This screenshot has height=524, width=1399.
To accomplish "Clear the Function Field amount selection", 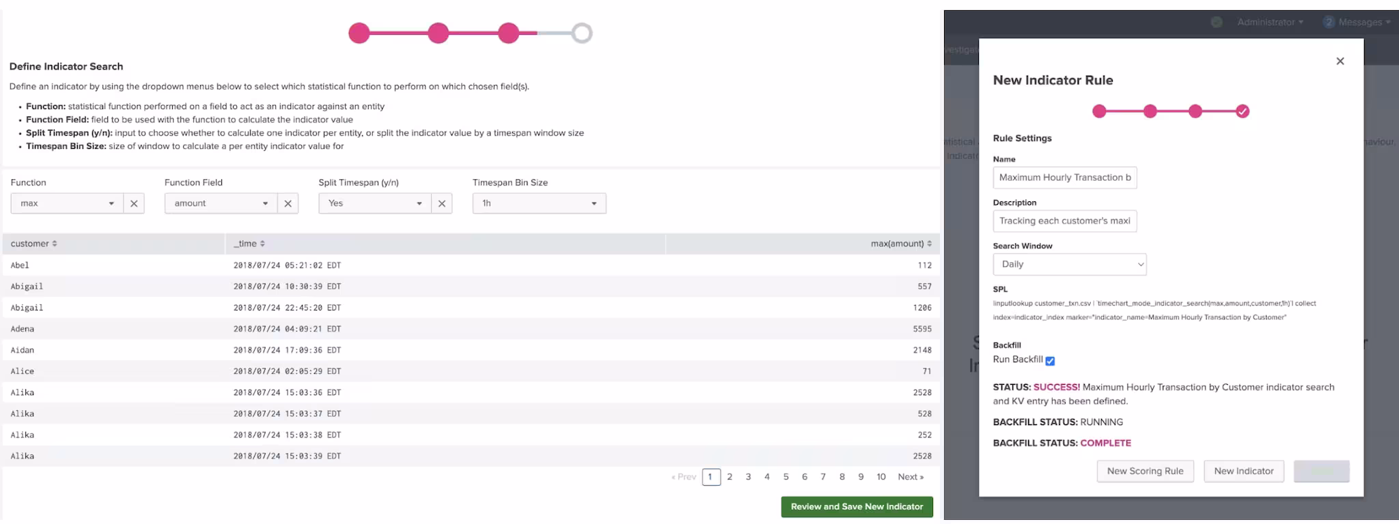I will (x=288, y=203).
